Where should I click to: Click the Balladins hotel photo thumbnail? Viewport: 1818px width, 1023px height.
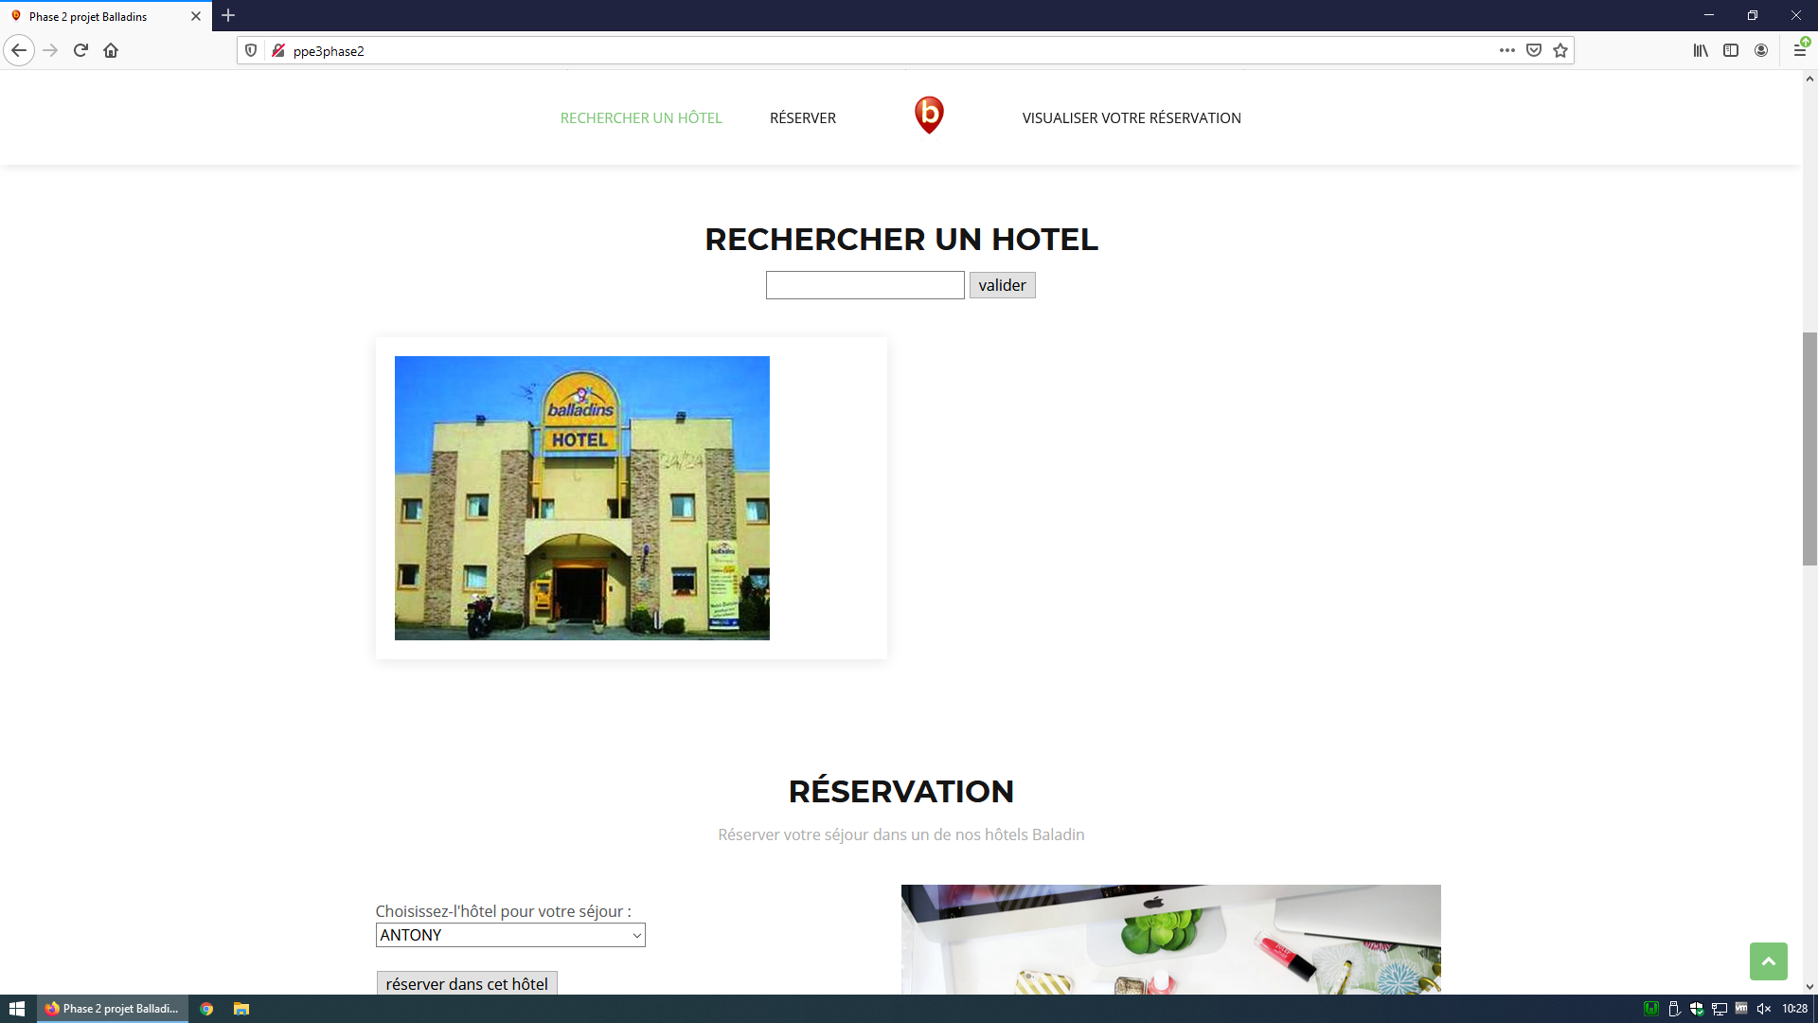[x=581, y=497]
